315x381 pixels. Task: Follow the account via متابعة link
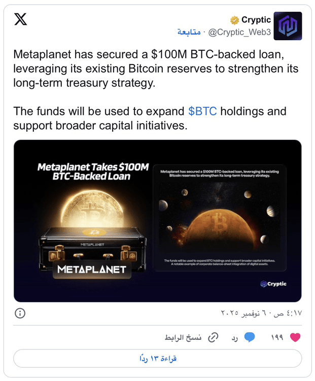click(x=189, y=32)
